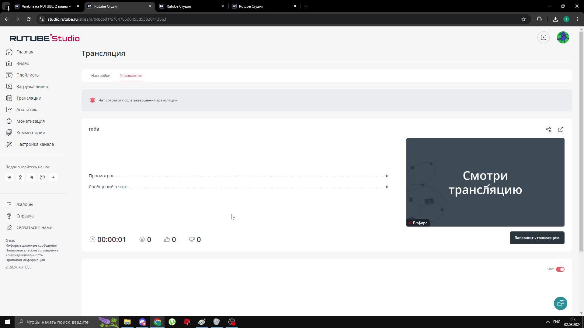Viewport: 584px width, 328px height.
Task: Open the Монетизация section
Action: pyautogui.click(x=30, y=121)
